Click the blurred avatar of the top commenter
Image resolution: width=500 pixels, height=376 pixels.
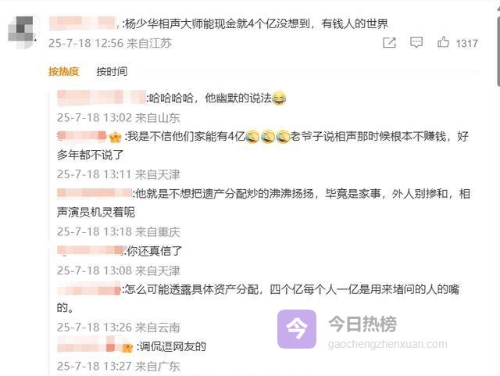tap(21, 33)
